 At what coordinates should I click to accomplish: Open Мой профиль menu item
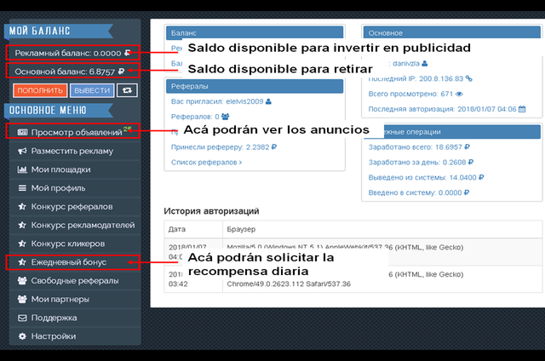[x=75, y=188]
